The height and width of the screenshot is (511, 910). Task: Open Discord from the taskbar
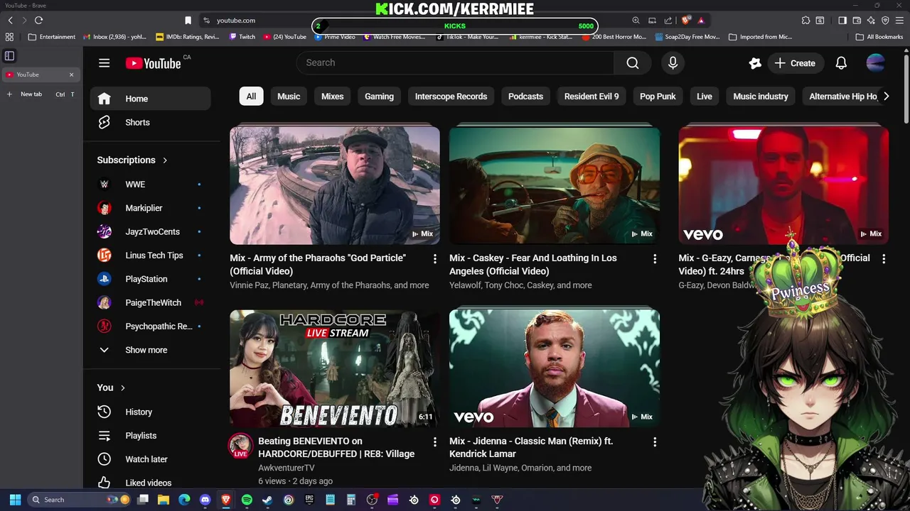[205, 500]
